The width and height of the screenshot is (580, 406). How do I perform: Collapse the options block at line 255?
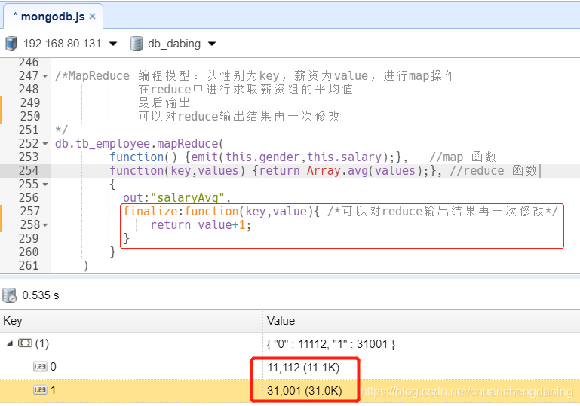pyautogui.click(x=45, y=185)
